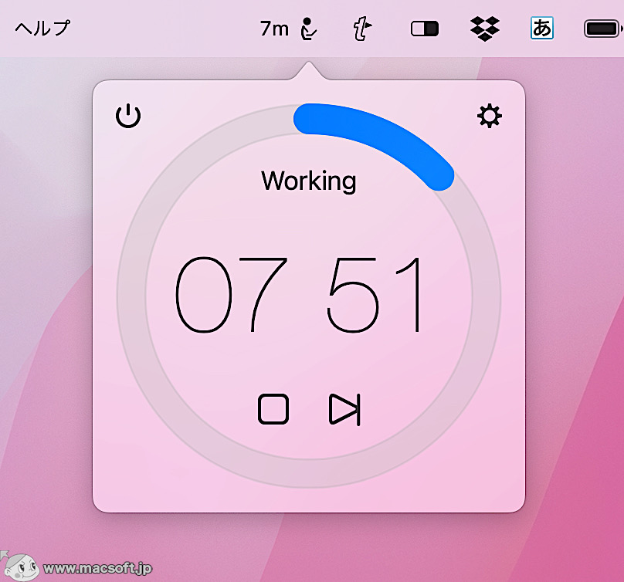
Task: Open the Japanese input source あ menu
Action: click(542, 29)
